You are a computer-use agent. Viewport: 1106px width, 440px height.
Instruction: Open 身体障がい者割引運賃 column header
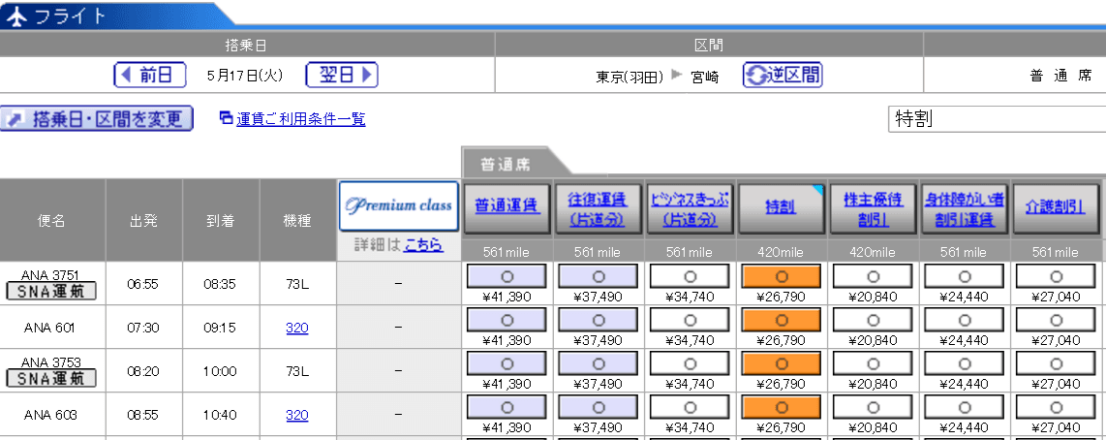[965, 208]
